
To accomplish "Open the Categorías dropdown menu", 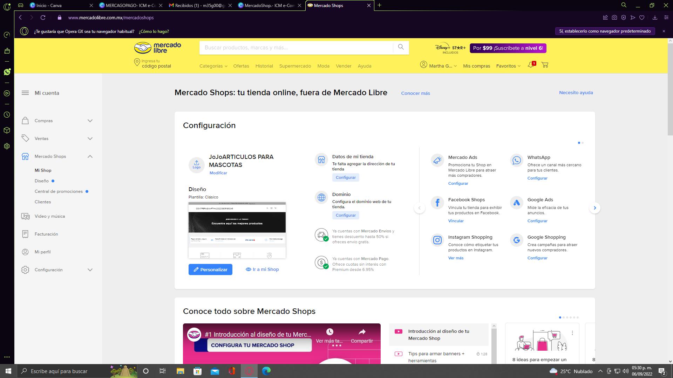I will (213, 66).
